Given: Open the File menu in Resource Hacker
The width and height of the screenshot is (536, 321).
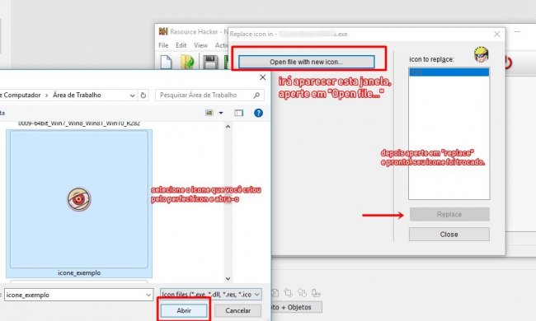Looking at the screenshot, I should click(163, 45).
